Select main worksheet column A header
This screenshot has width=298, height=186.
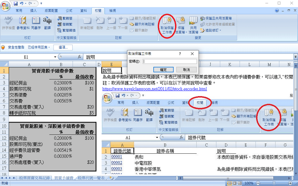tap(29, 64)
